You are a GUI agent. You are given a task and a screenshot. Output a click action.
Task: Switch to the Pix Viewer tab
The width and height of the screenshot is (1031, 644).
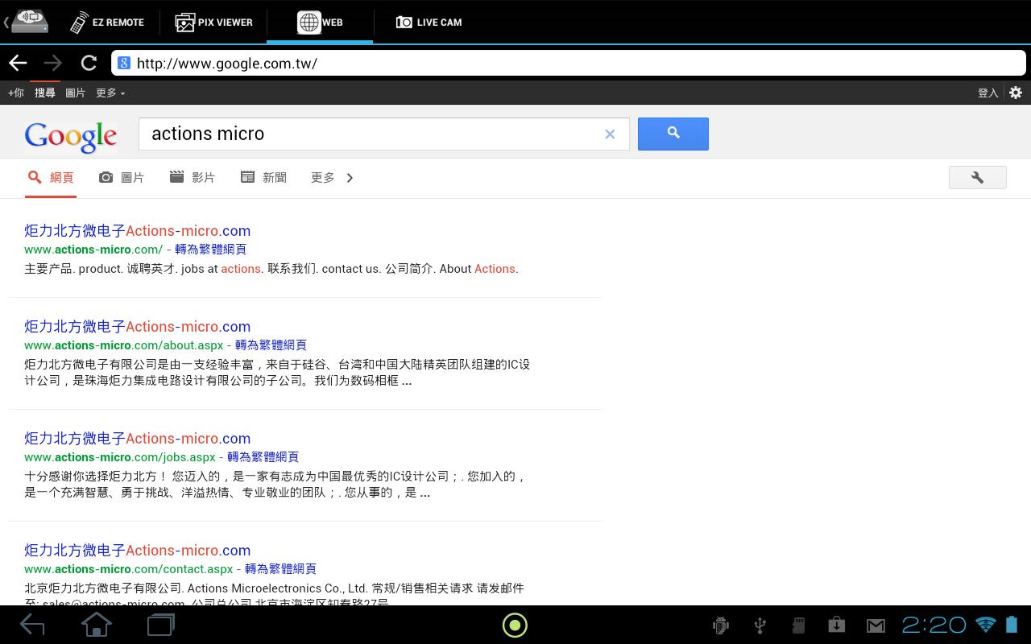click(x=213, y=22)
